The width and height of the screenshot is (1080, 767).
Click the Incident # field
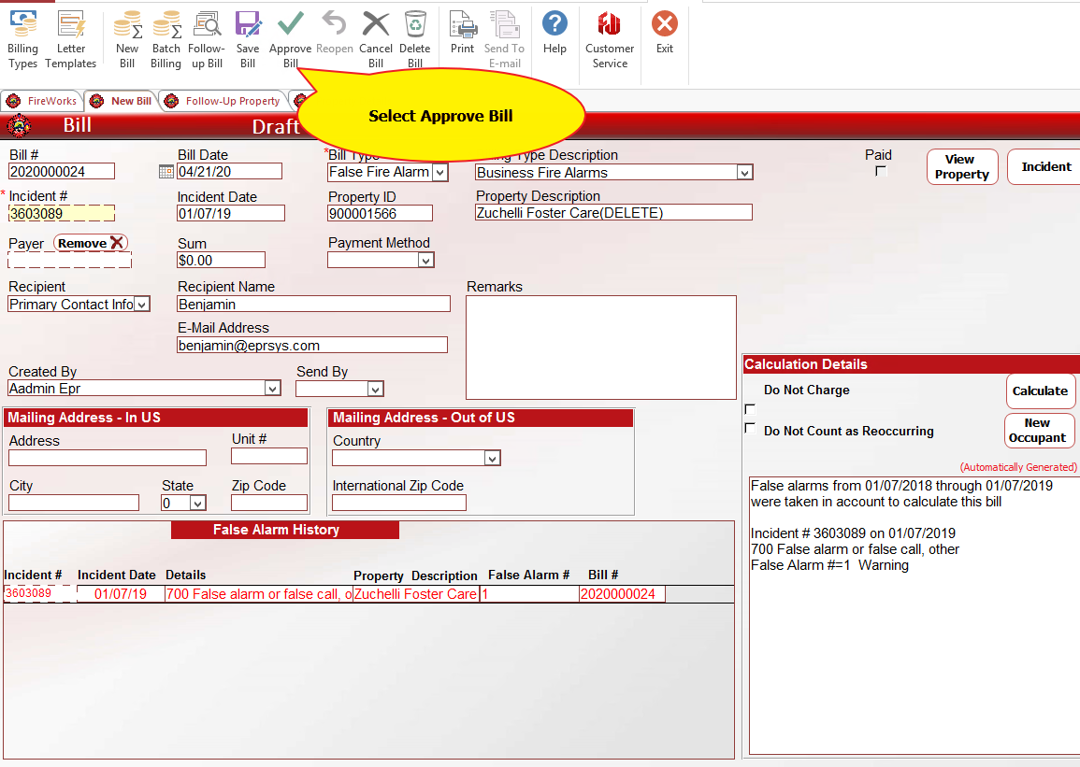pyautogui.click(x=62, y=213)
